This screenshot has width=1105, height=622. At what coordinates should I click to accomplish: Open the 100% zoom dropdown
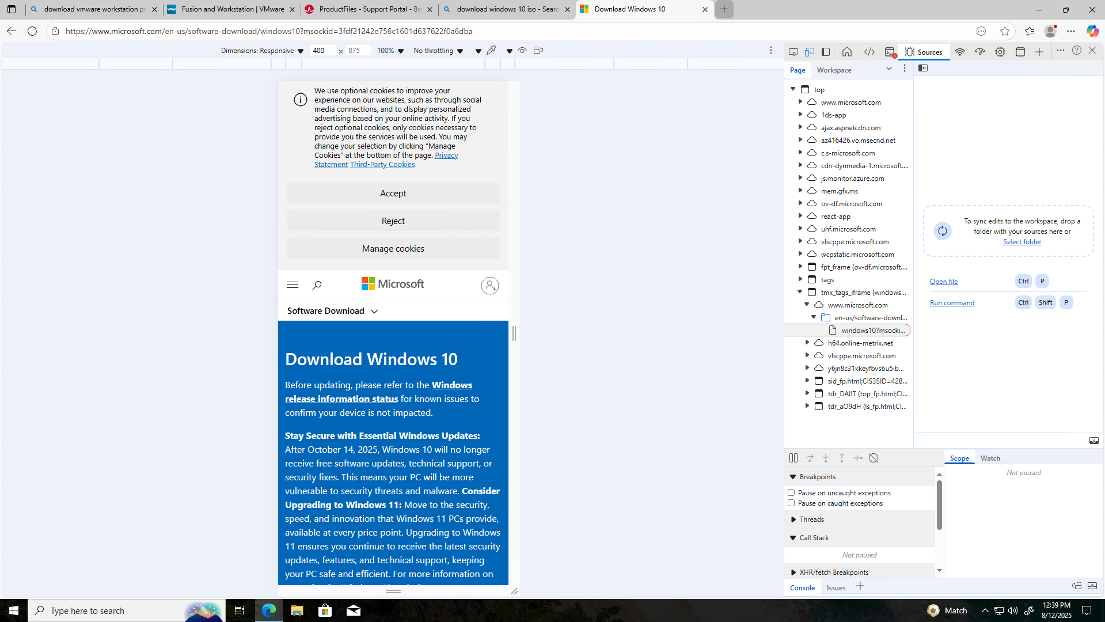point(390,51)
